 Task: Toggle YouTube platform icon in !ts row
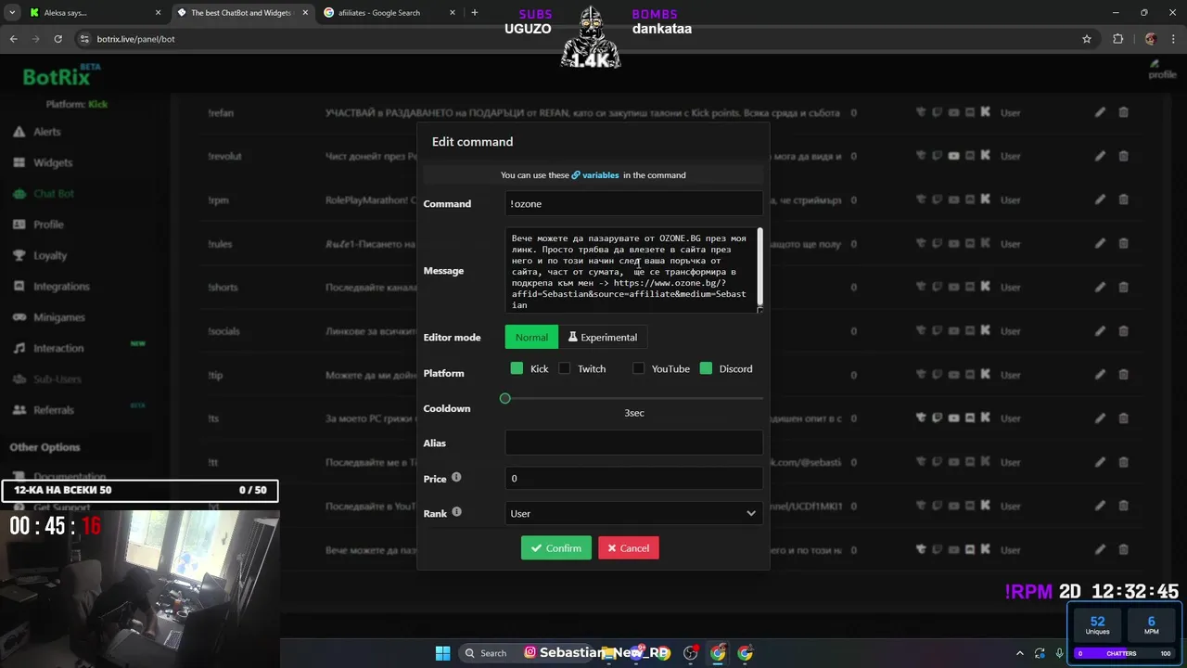[x=953, y=418]
